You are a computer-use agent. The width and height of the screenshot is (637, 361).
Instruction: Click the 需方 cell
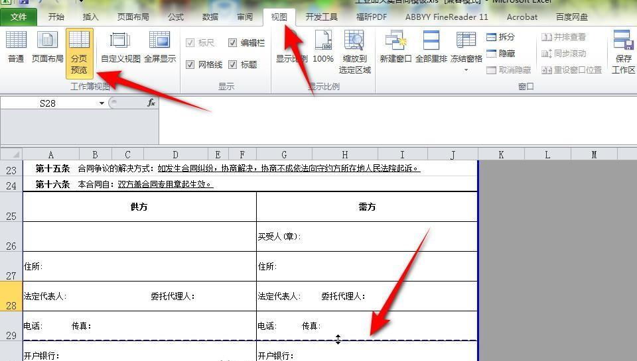point(367,207)
